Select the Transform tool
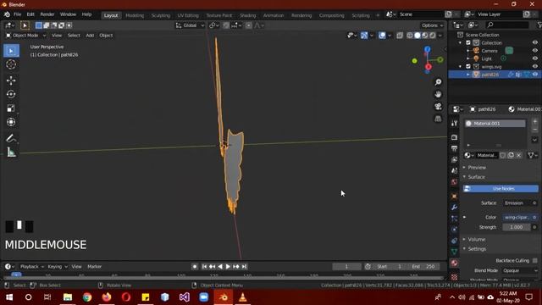This screenshot has width=542, height=305. (11, 122)
